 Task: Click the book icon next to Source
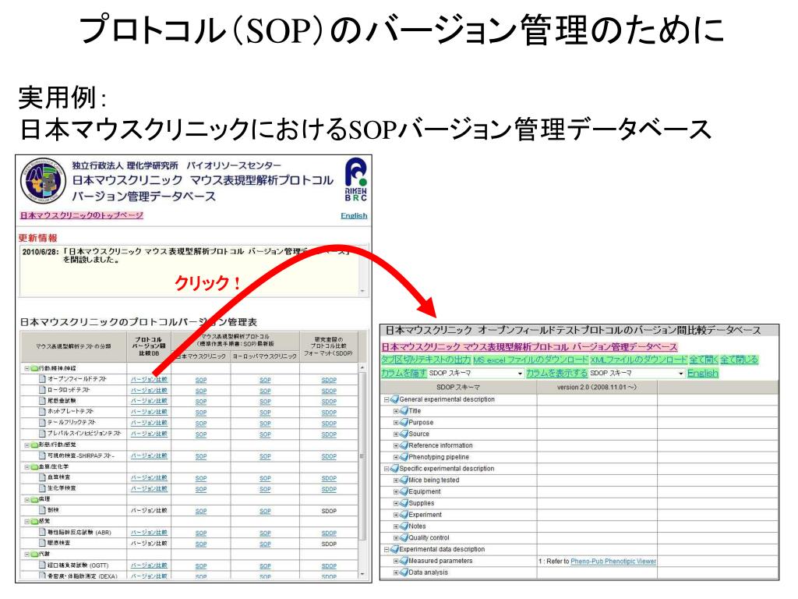tap(404, 434)
